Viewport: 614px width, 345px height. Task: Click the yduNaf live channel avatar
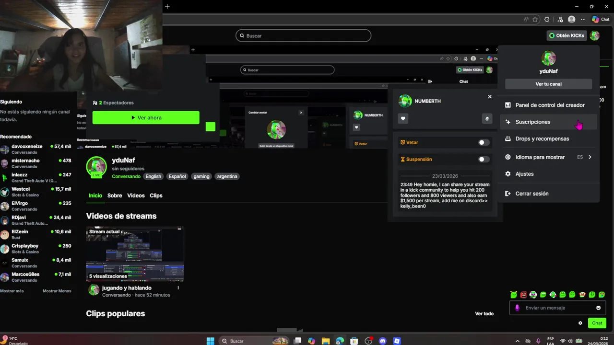(96, 167)
